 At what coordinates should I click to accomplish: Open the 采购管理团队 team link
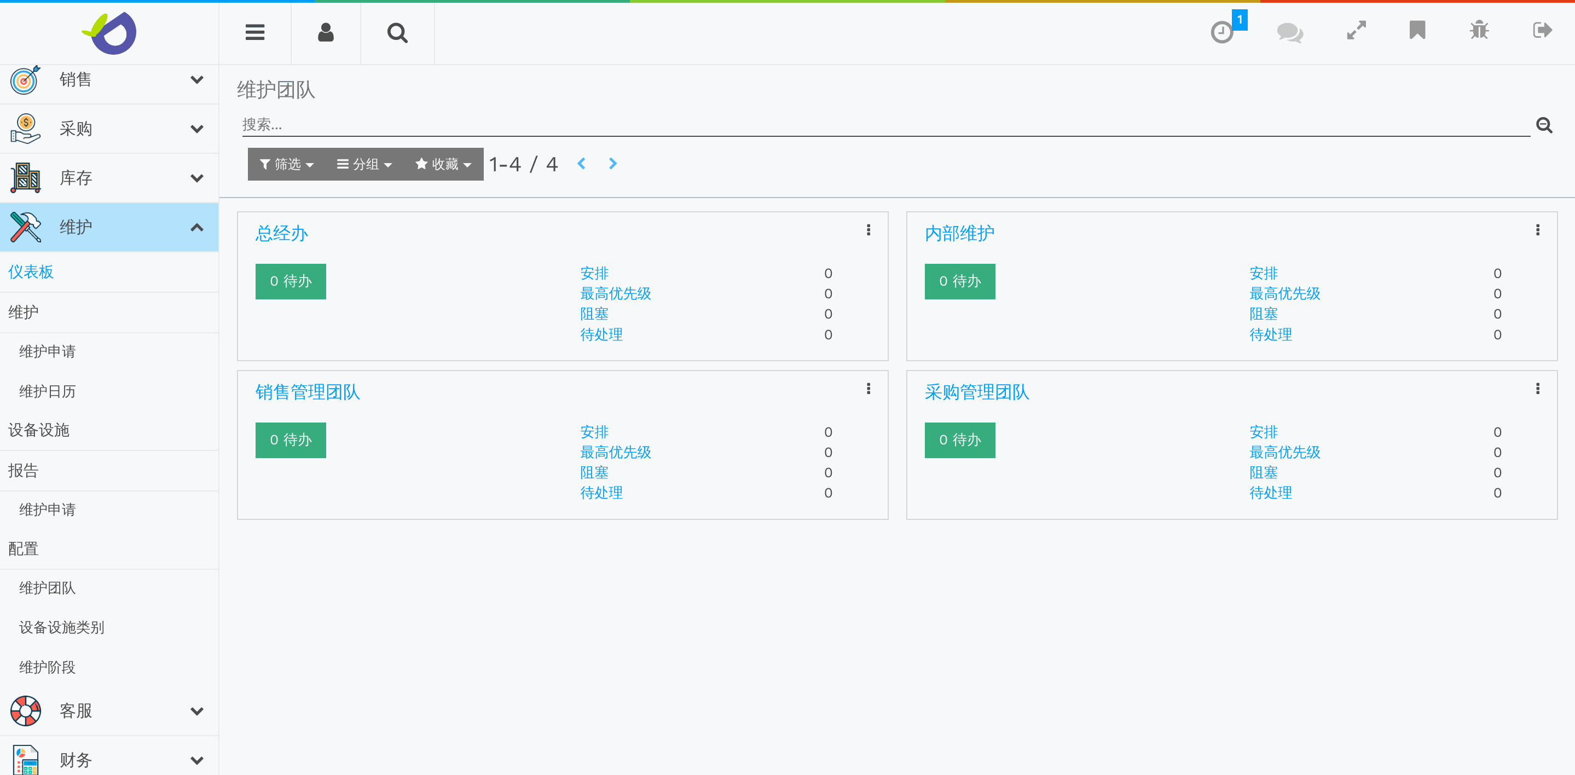976,391
